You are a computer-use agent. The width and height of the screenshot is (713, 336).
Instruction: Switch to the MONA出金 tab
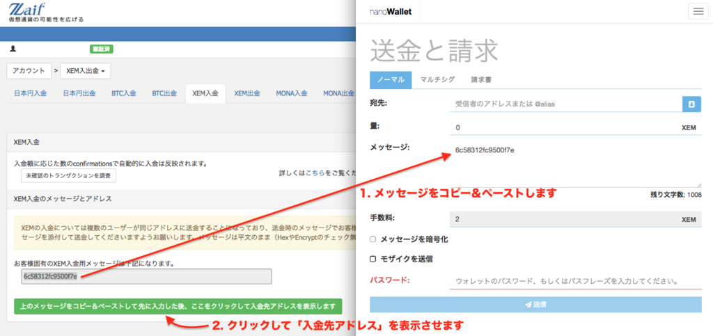tap(338, 93)
